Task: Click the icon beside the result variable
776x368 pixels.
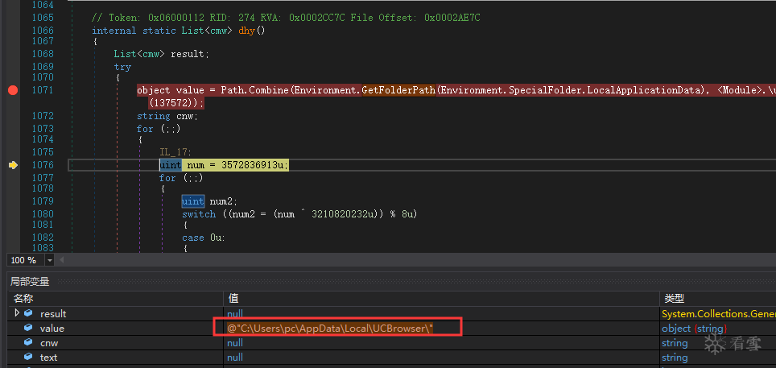Action: coord(28,313)
